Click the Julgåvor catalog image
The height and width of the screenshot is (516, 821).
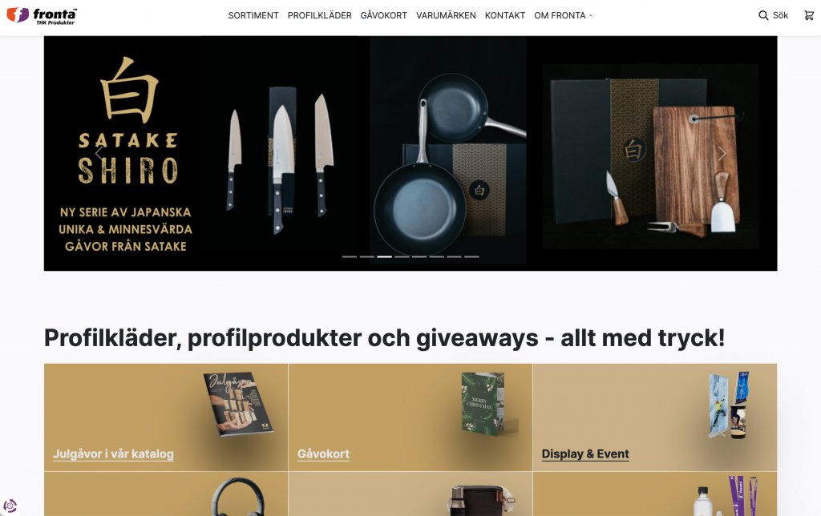tap(238, 404)
